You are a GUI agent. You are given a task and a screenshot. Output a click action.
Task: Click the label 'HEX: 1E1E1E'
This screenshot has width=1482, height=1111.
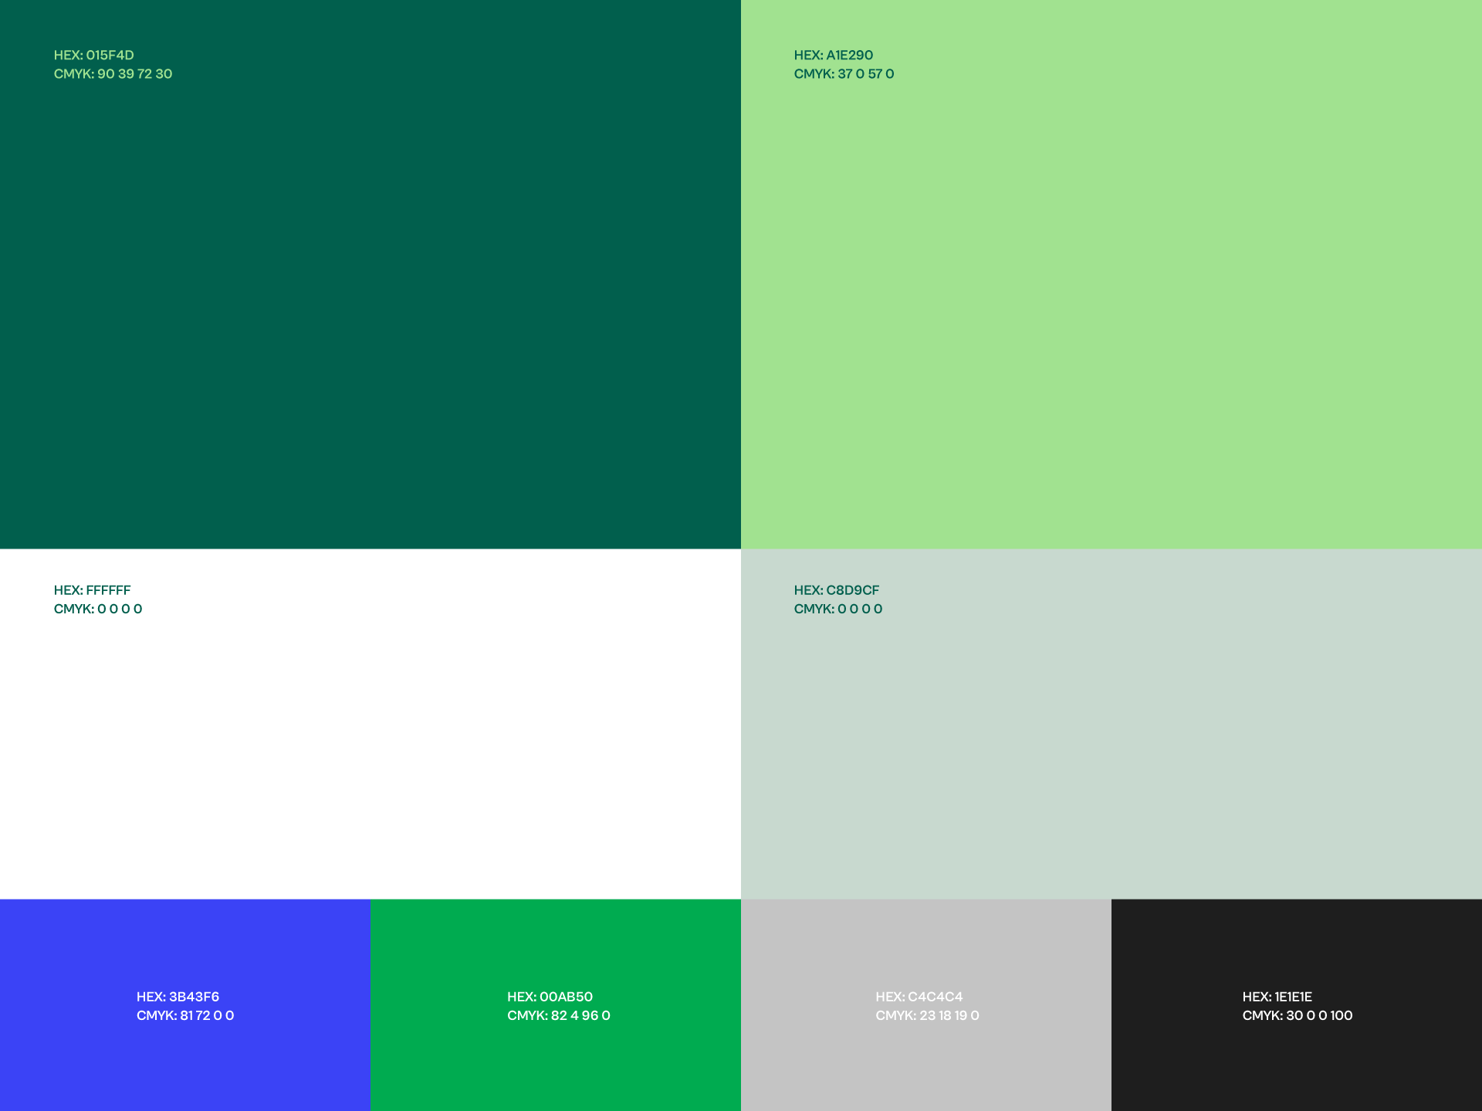tap(1277, 997)
